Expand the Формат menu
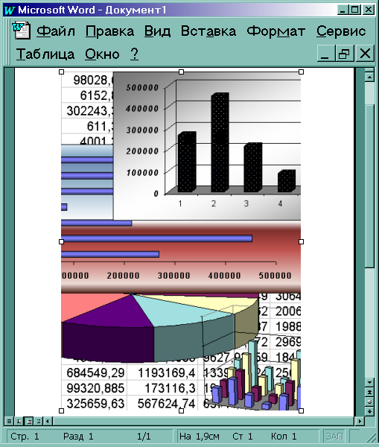The image size is (379, 447). coord(276,31)
